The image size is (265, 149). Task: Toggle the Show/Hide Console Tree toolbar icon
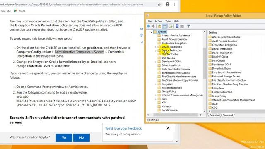164,26
